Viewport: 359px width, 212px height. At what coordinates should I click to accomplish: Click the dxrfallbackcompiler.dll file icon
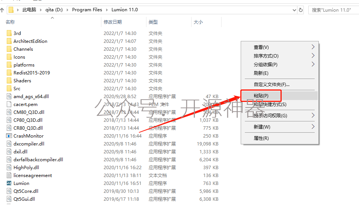click(9, 160)
